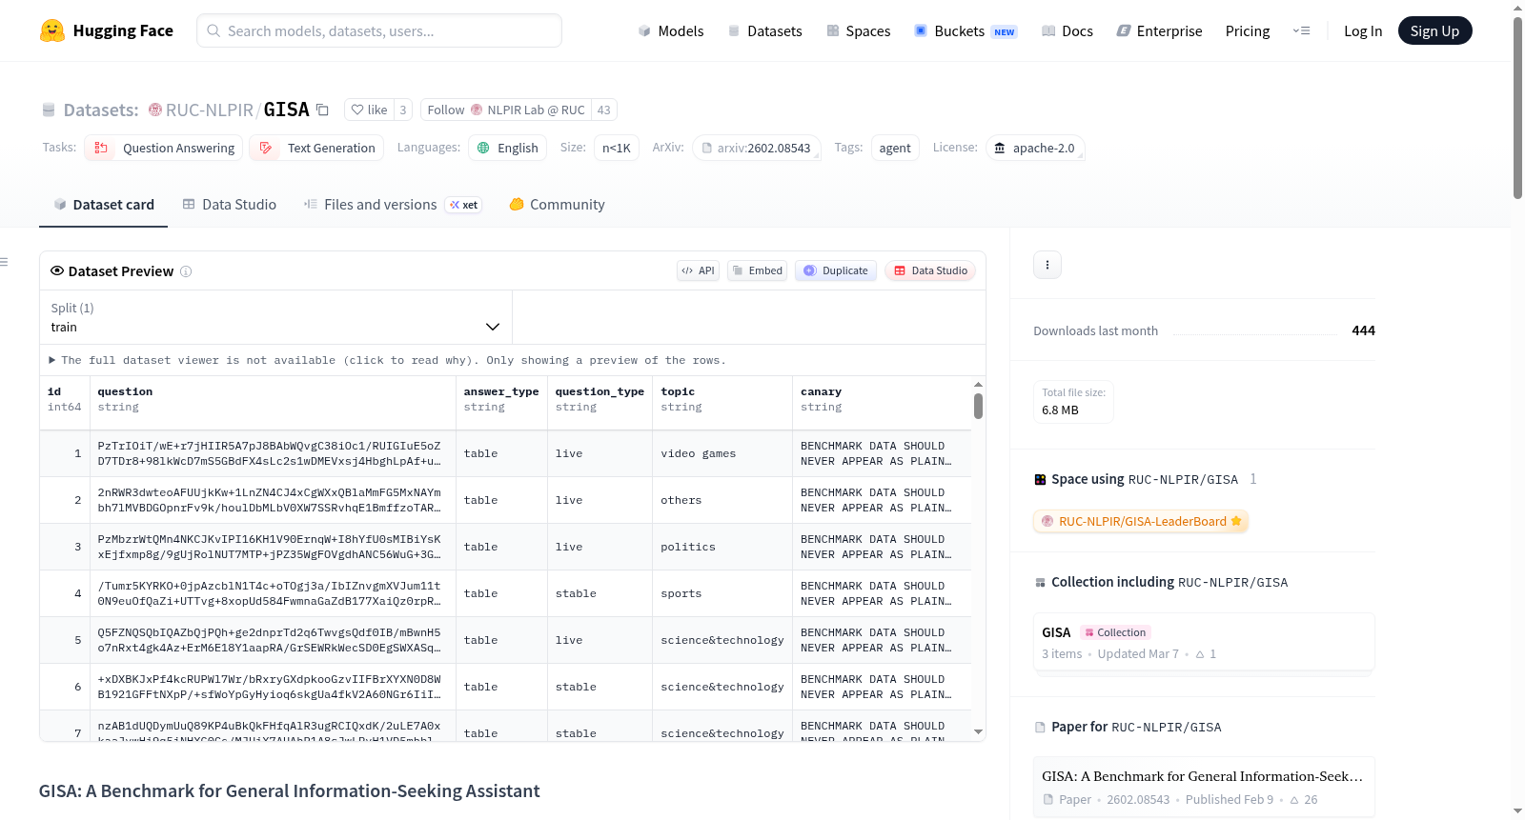Click the question_type column header
This screenshot has width=1525, height=820.
600,400
